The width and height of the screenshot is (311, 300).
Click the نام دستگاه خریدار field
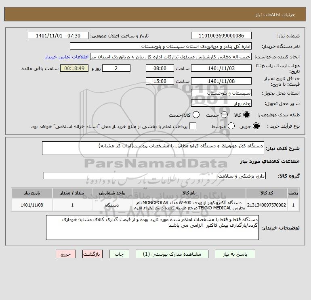[161, 46]
